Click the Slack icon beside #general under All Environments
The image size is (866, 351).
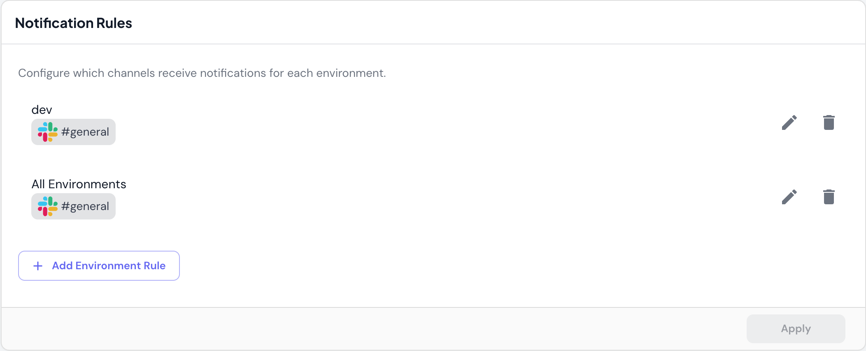coord(47,206)
